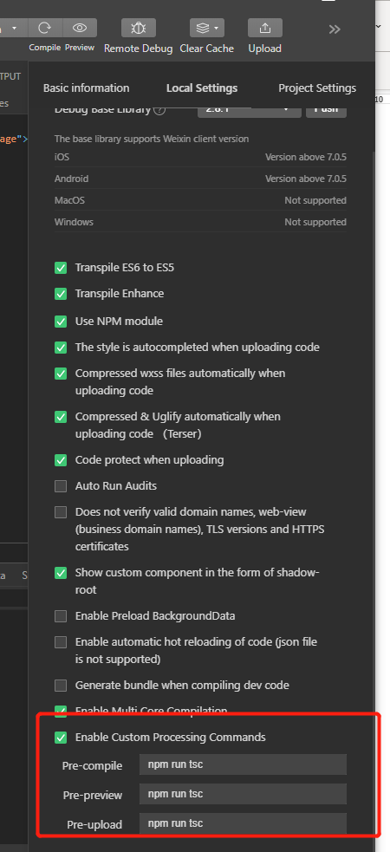Click the Preview eye icon
The image size is (390, 852).
click(x=80, y=28)
